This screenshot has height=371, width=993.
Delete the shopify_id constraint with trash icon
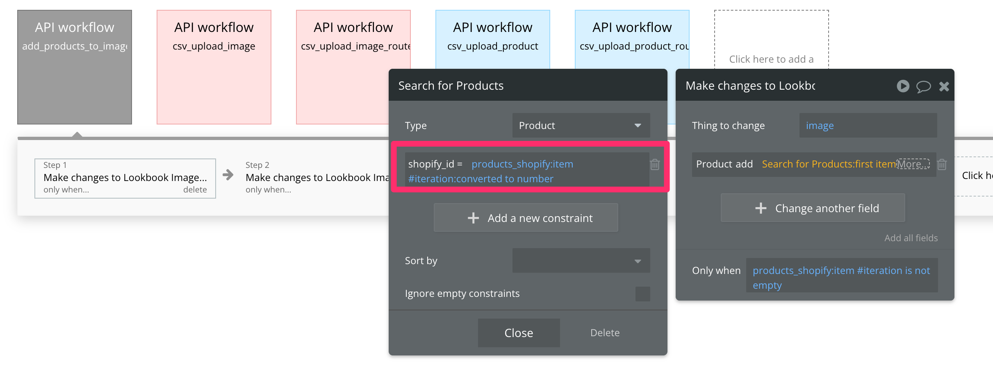[655, 165]
